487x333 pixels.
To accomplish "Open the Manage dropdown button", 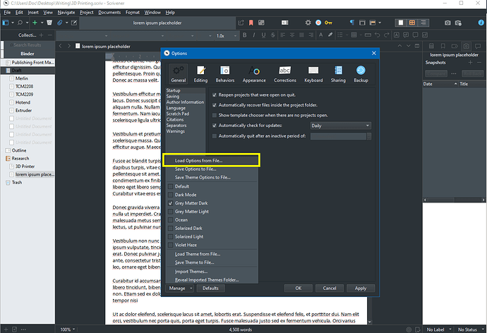I will pos(180,288).
